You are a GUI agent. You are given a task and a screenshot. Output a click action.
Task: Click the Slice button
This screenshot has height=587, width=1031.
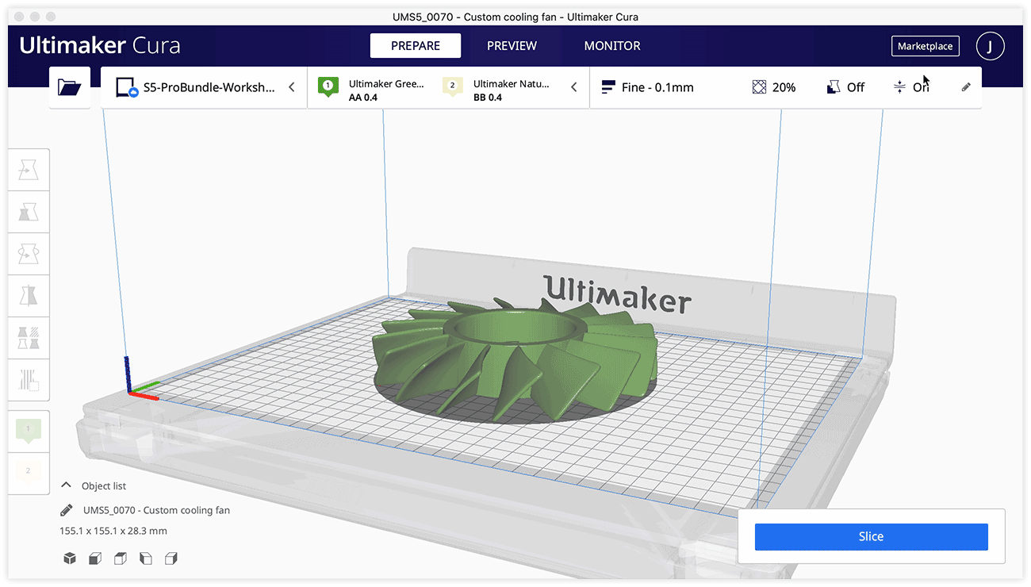pyautogui.click(x=871, y=536)
